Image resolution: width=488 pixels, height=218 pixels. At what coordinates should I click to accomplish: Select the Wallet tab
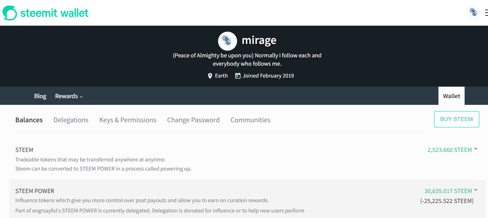tap(452, 96)
